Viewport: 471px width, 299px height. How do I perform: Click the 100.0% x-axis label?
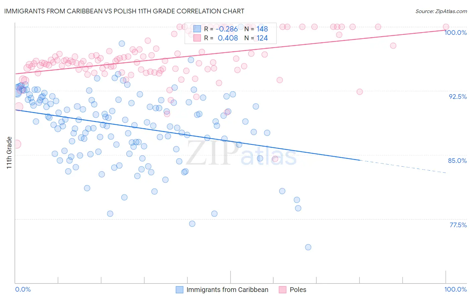point(456,289)
